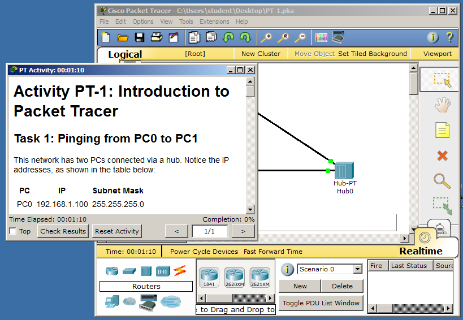Go to previous instruction page

pos(176,231)
